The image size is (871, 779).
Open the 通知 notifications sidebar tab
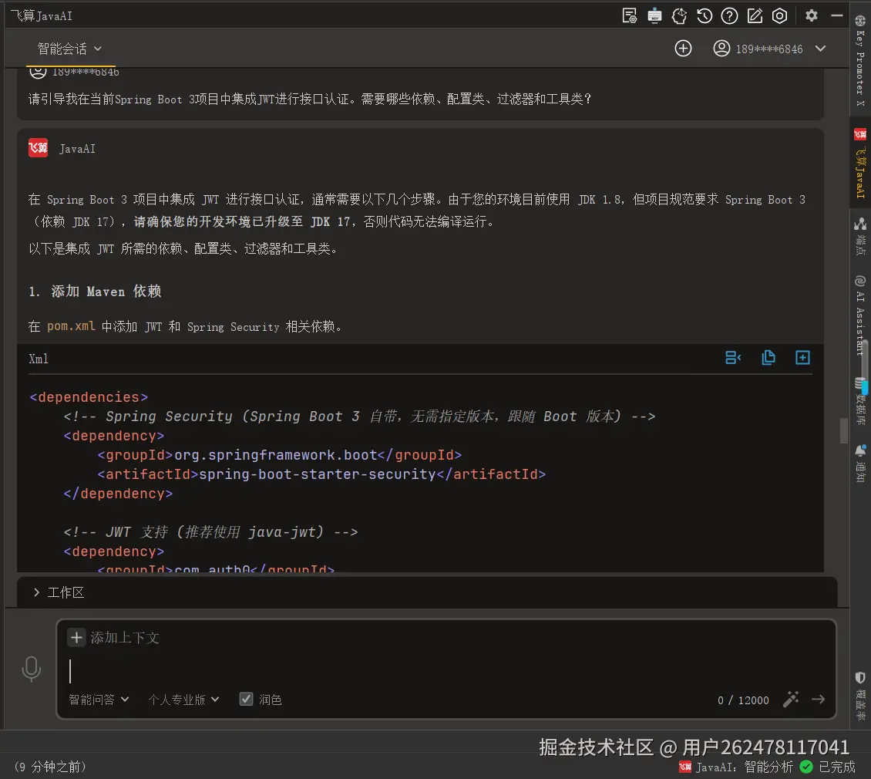860,464
